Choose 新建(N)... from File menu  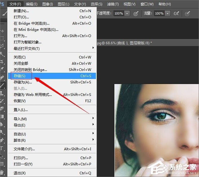point(52,11)
